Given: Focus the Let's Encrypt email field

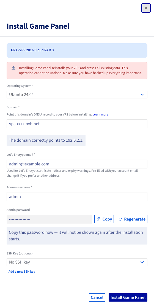Looking at the screenshot, I should (77, 164).
